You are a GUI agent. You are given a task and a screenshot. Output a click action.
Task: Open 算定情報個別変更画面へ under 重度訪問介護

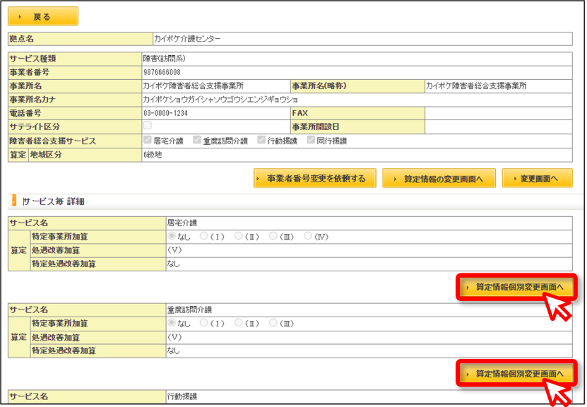pyautogui.click(x=516, y=374)
